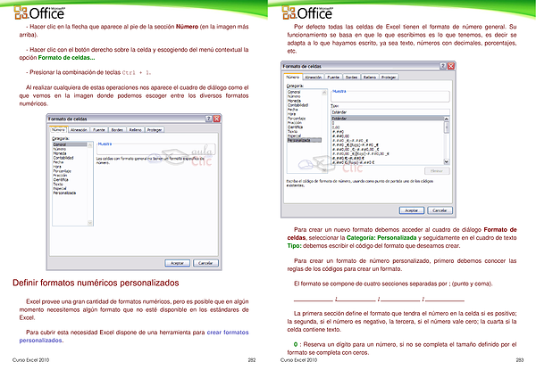Select Contabilidad category in page 283 dialog
536x378 pixels.
pos(297,105)
